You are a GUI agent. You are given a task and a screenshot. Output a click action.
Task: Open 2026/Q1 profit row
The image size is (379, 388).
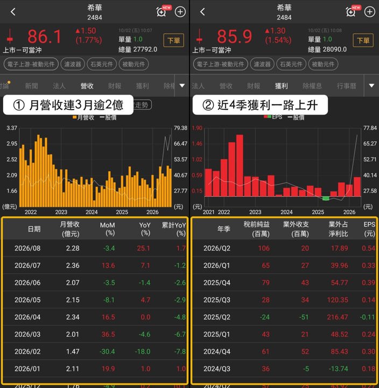point(285,265)
